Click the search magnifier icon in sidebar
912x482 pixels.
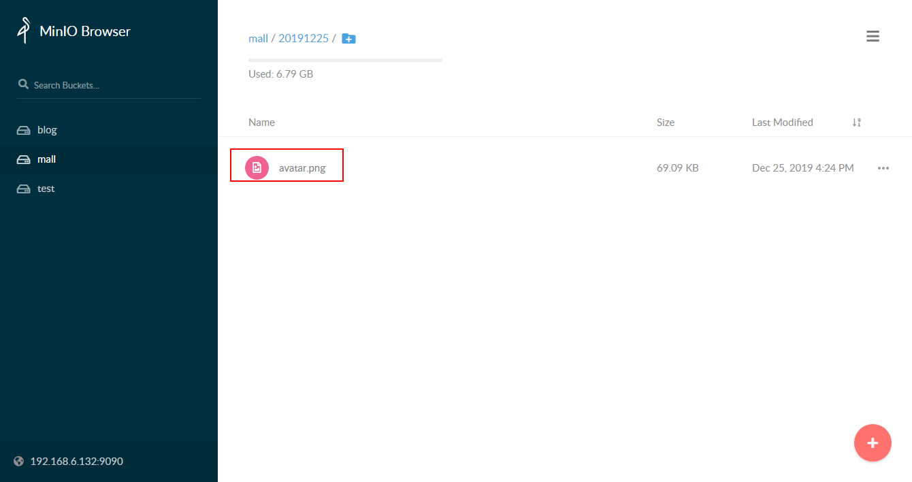click(23, 85)
